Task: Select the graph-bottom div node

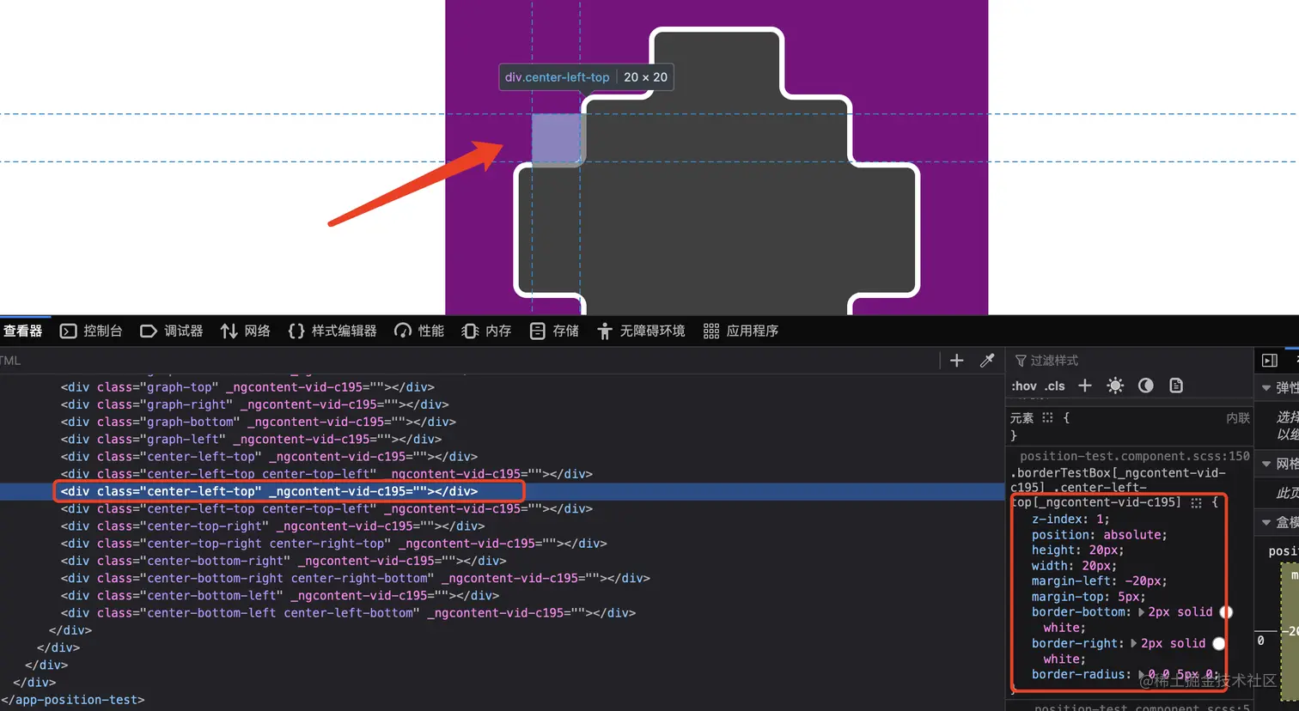Action: tap(258, 422)
